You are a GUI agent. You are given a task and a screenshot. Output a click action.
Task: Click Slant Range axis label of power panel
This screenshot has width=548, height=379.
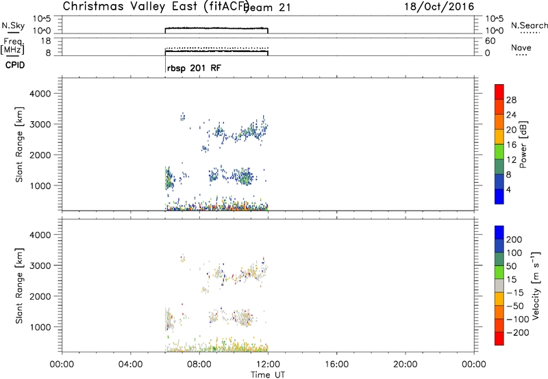coord(19,144)
